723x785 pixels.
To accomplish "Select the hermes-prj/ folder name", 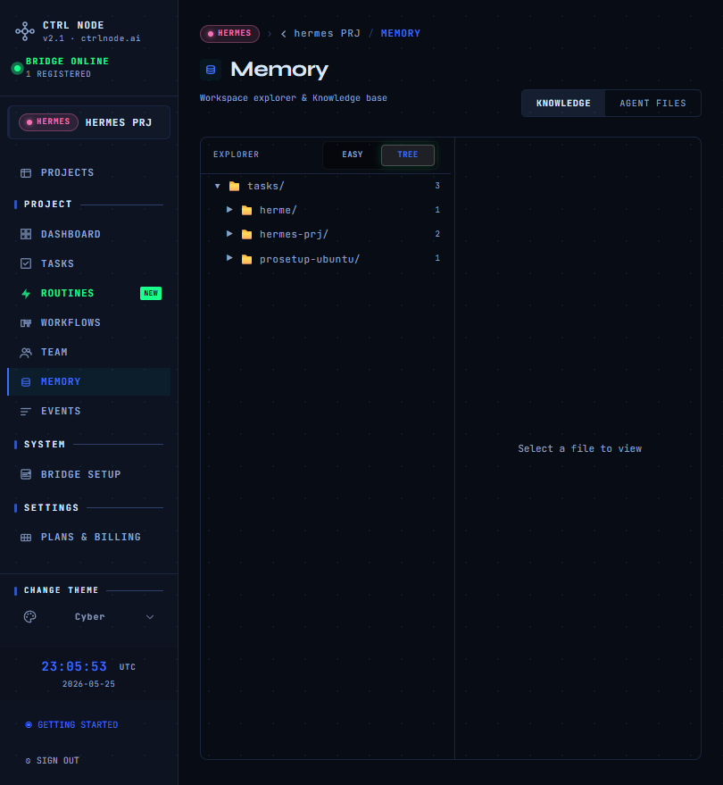I will point(294,234).
